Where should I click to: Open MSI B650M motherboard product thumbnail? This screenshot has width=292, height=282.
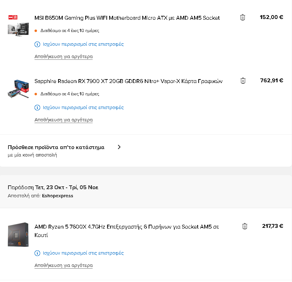click(18, 25)
